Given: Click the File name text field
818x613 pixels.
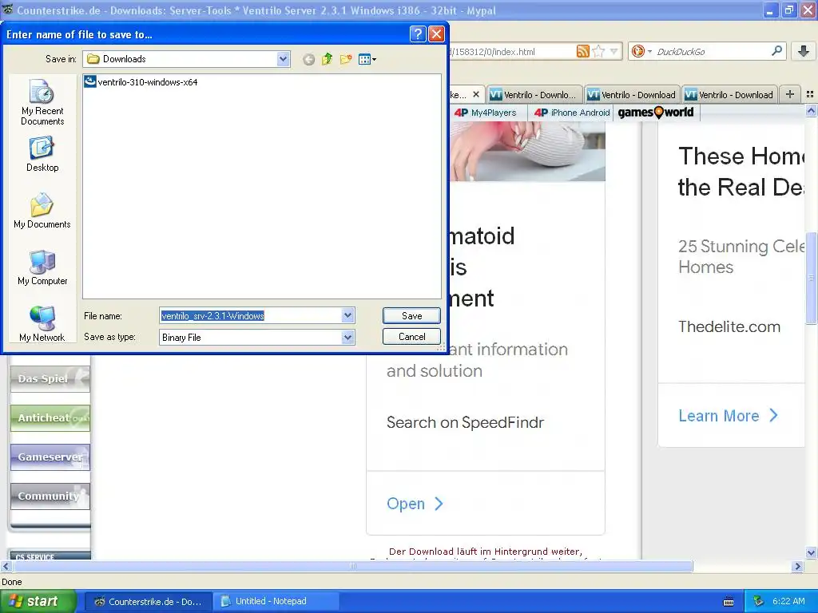Looking at the screenshot, I should coord(250,315).
